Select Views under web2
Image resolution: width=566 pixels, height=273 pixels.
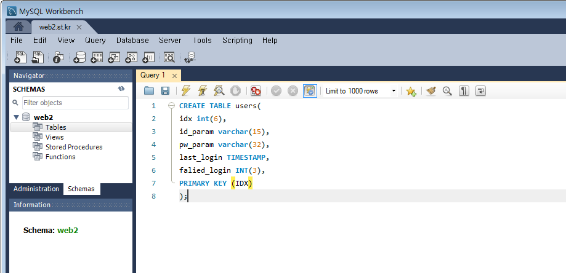[55, 137]
